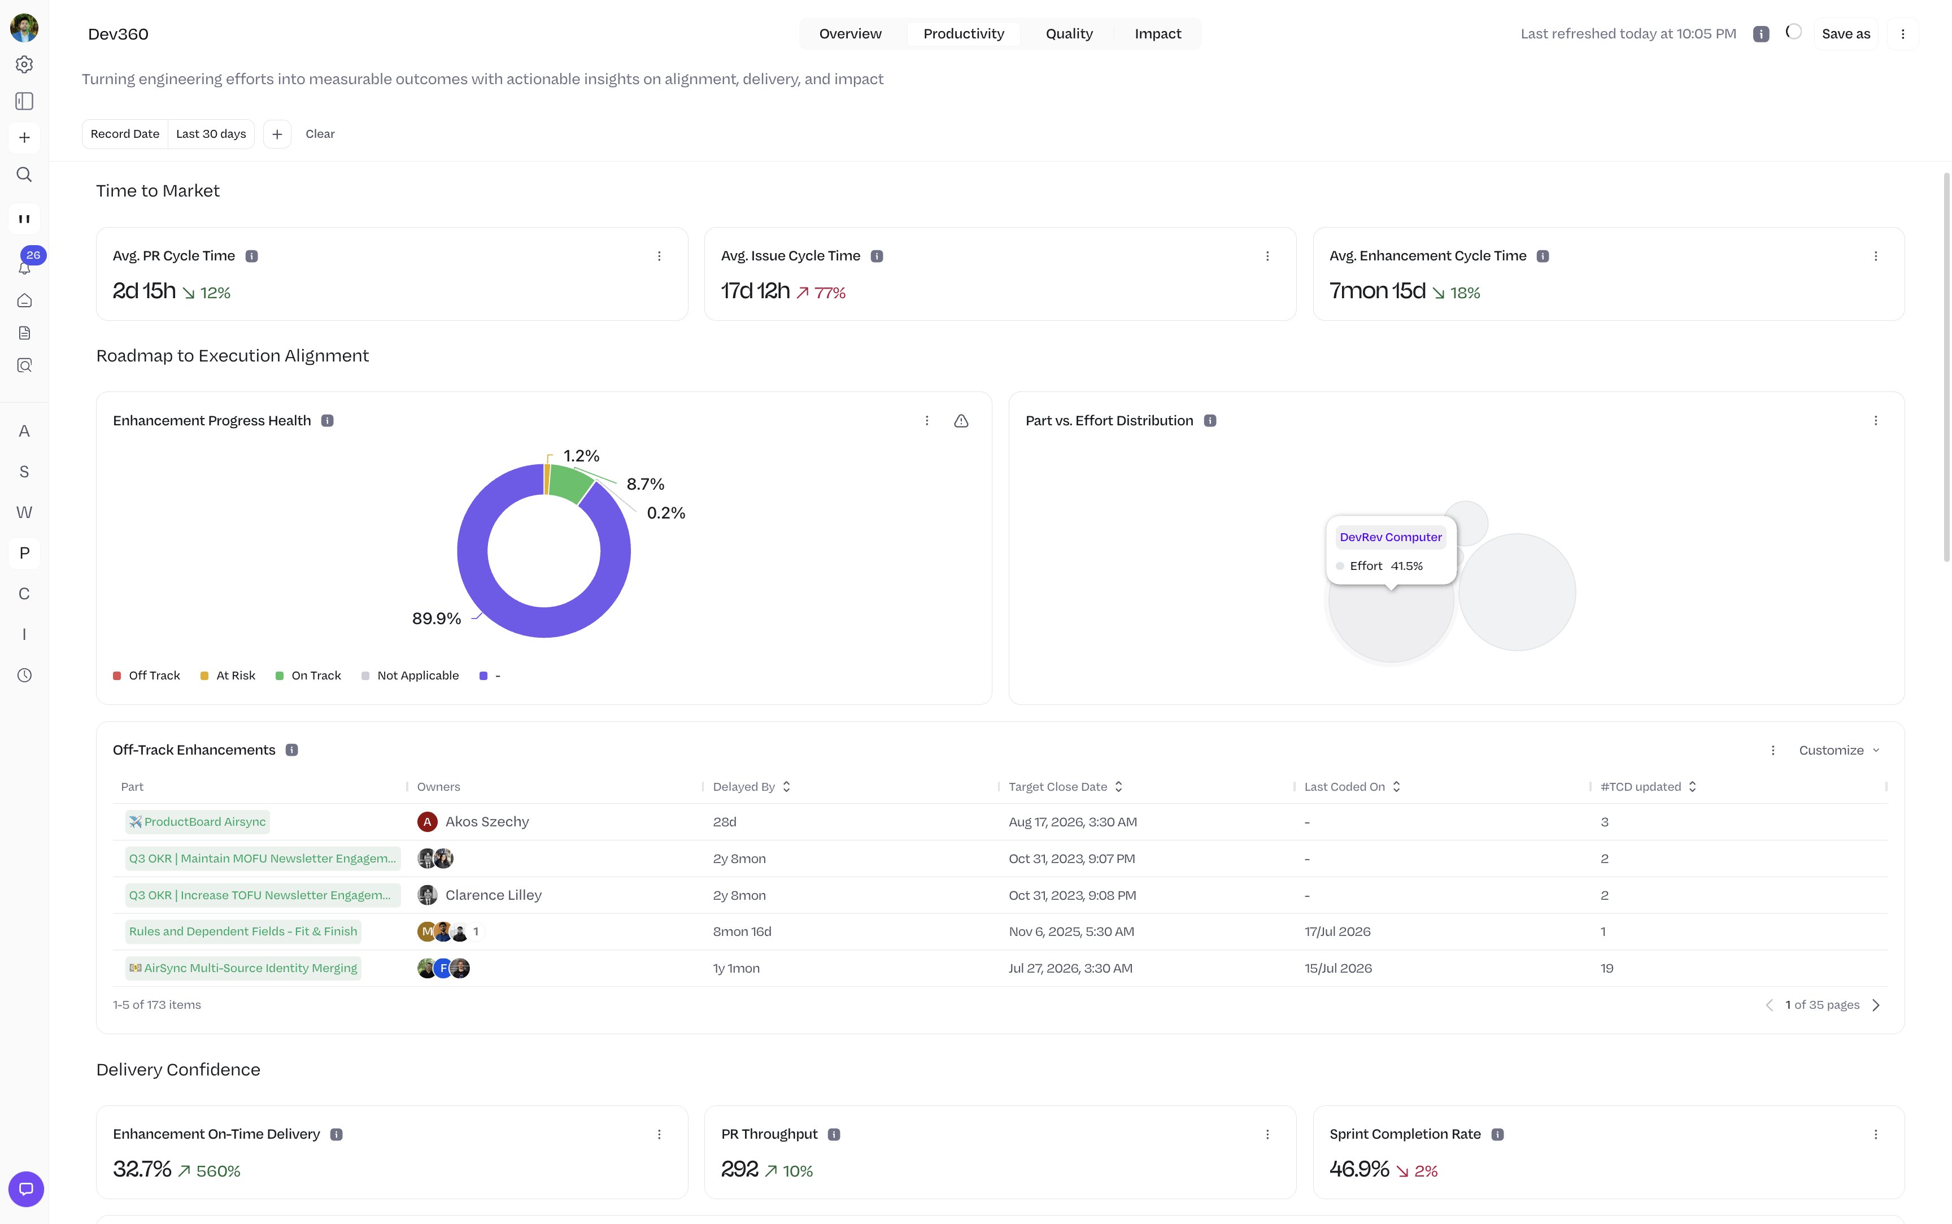Click the purple 89.9% donut segment
The image size is (1952, 1224).
coord(544,622)
